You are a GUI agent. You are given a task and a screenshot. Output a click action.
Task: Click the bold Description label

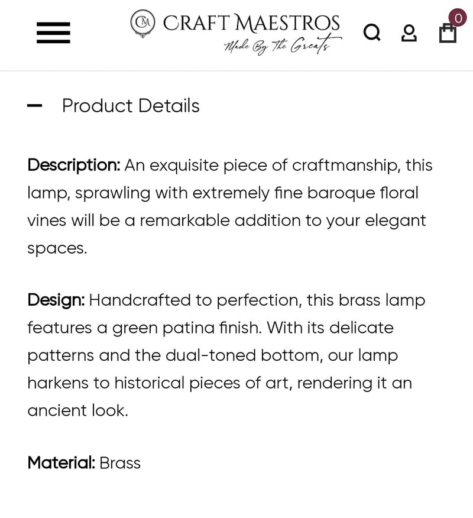click(73, 166)
